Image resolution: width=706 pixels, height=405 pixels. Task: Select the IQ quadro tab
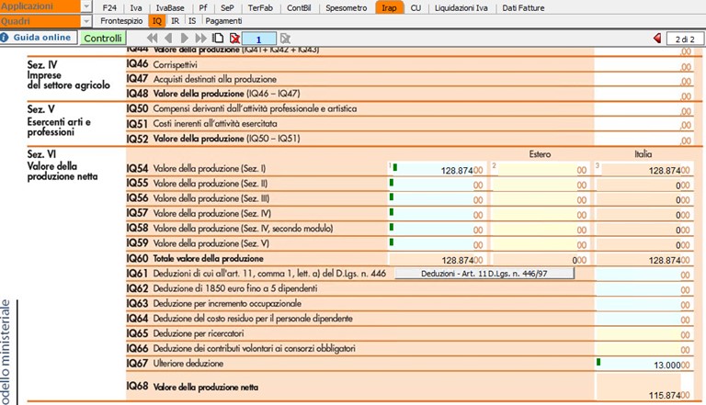point(156,21)
